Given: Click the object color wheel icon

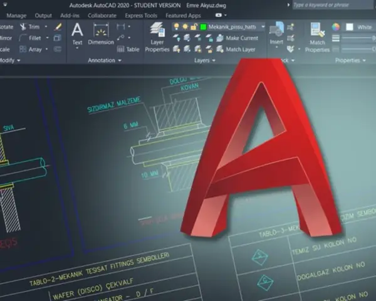Looking at the screenshot, I should (x=336, y=27).
